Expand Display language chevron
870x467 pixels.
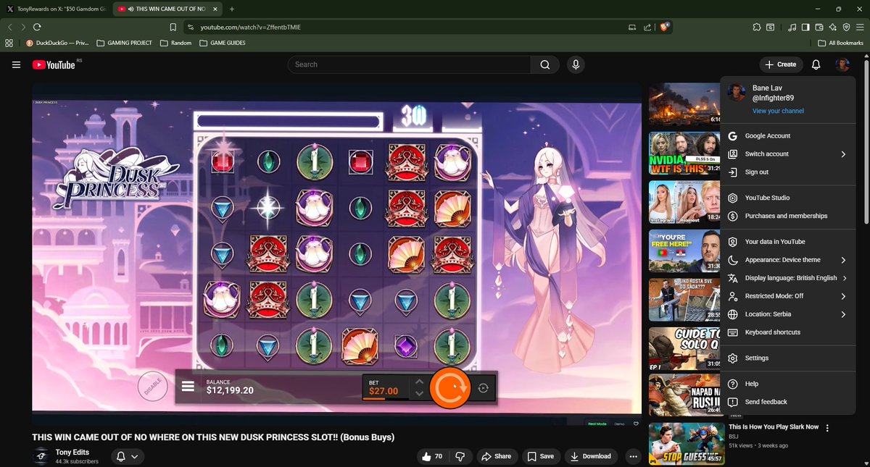pyautogui.click(x=845, y=278)
